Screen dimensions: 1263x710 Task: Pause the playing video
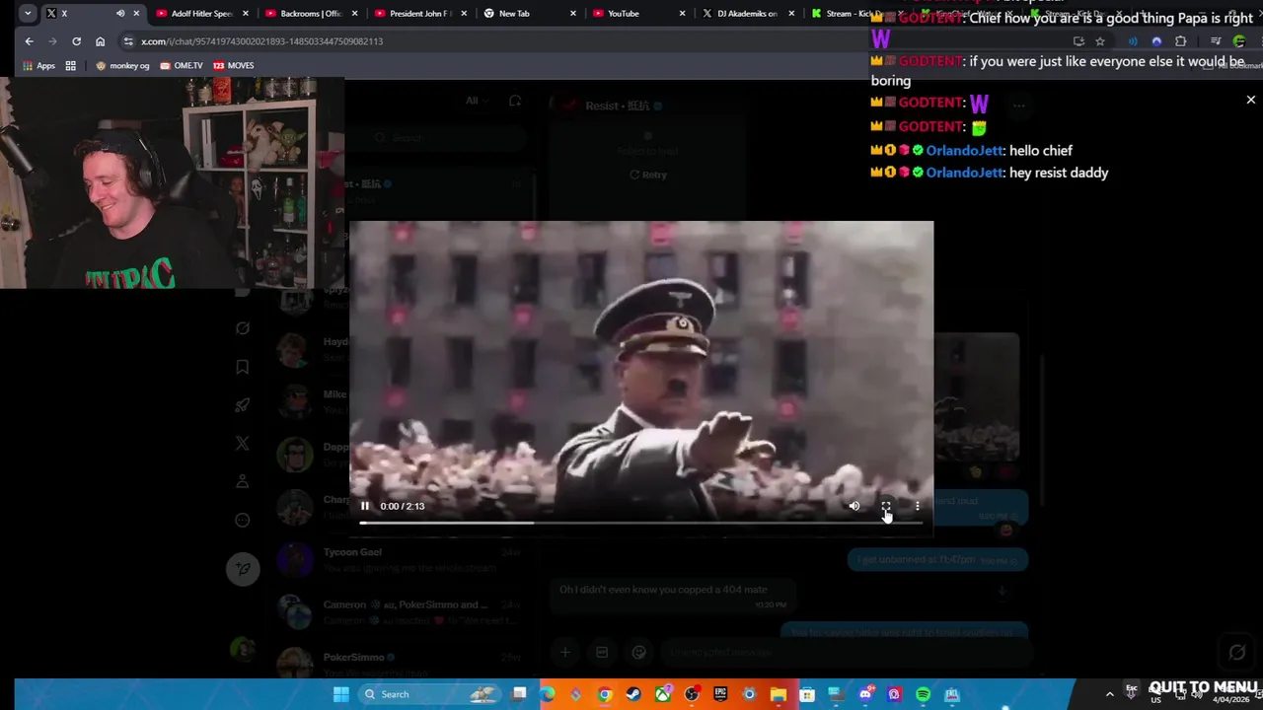(x=365, y=506)
